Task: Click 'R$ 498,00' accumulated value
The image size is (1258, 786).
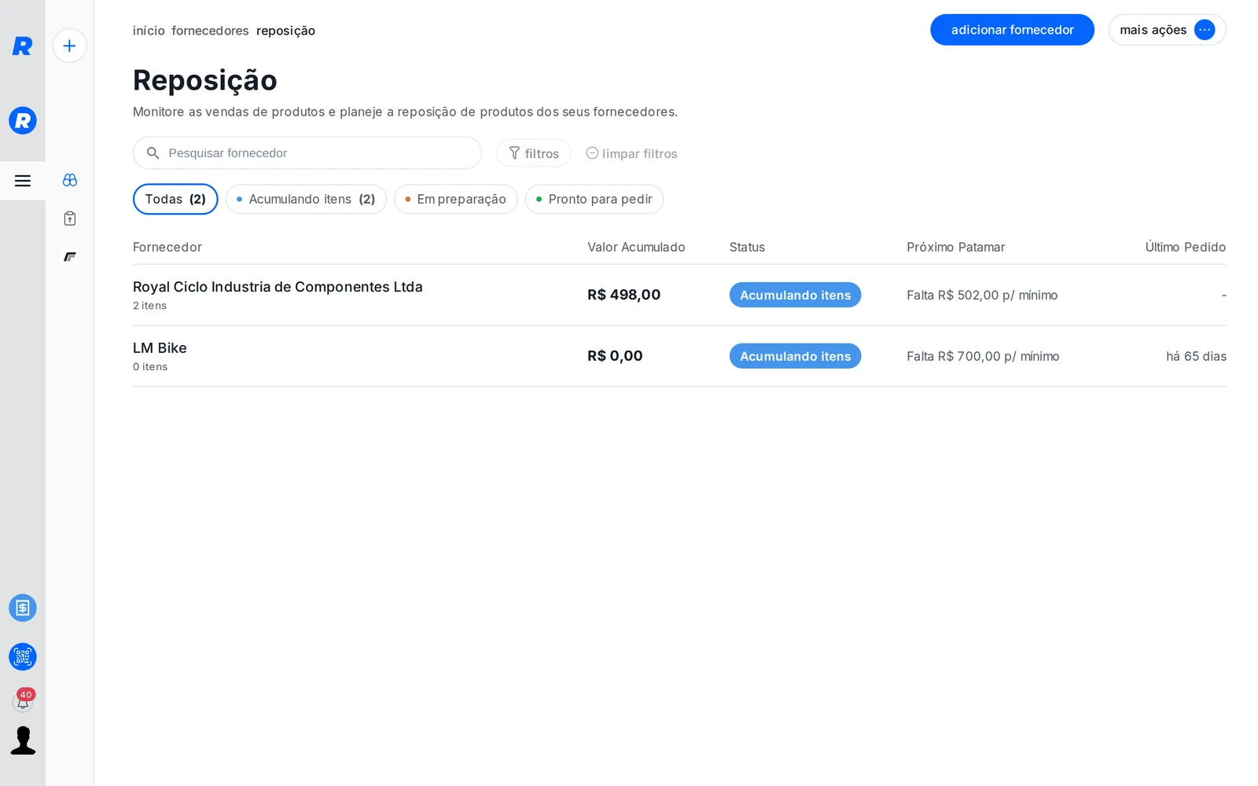Action: pyautogui.click(x=623, y=295)
